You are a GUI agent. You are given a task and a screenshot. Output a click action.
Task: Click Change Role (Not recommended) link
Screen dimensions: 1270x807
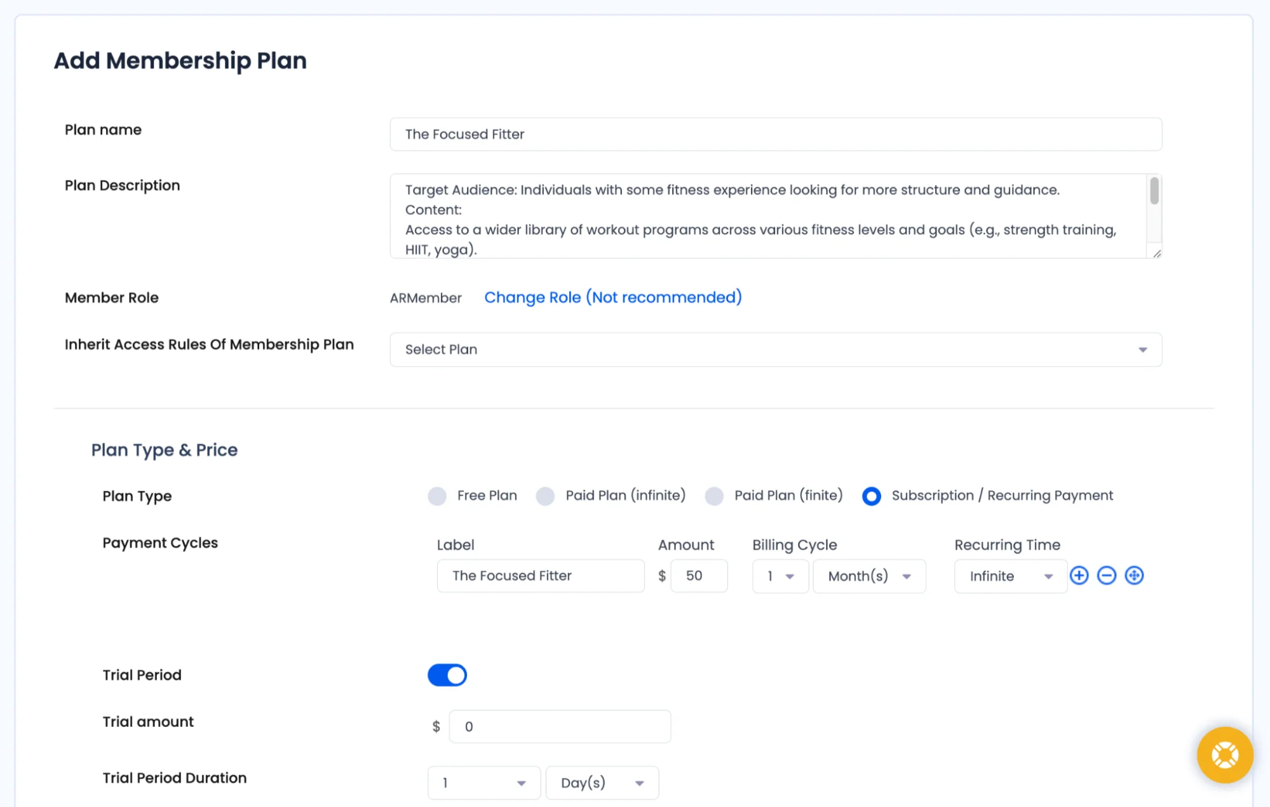(x=613, y=297)
